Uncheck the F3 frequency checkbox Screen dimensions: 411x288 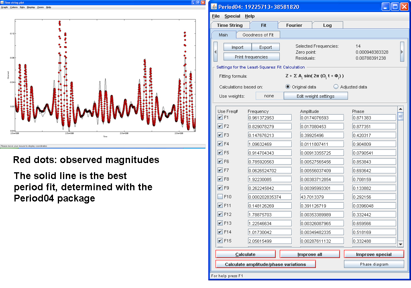(220, 135)
